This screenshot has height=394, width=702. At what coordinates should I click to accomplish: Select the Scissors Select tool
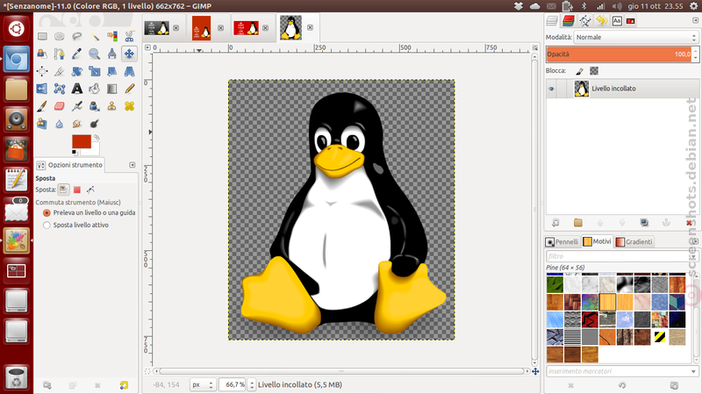click(129, 36)
